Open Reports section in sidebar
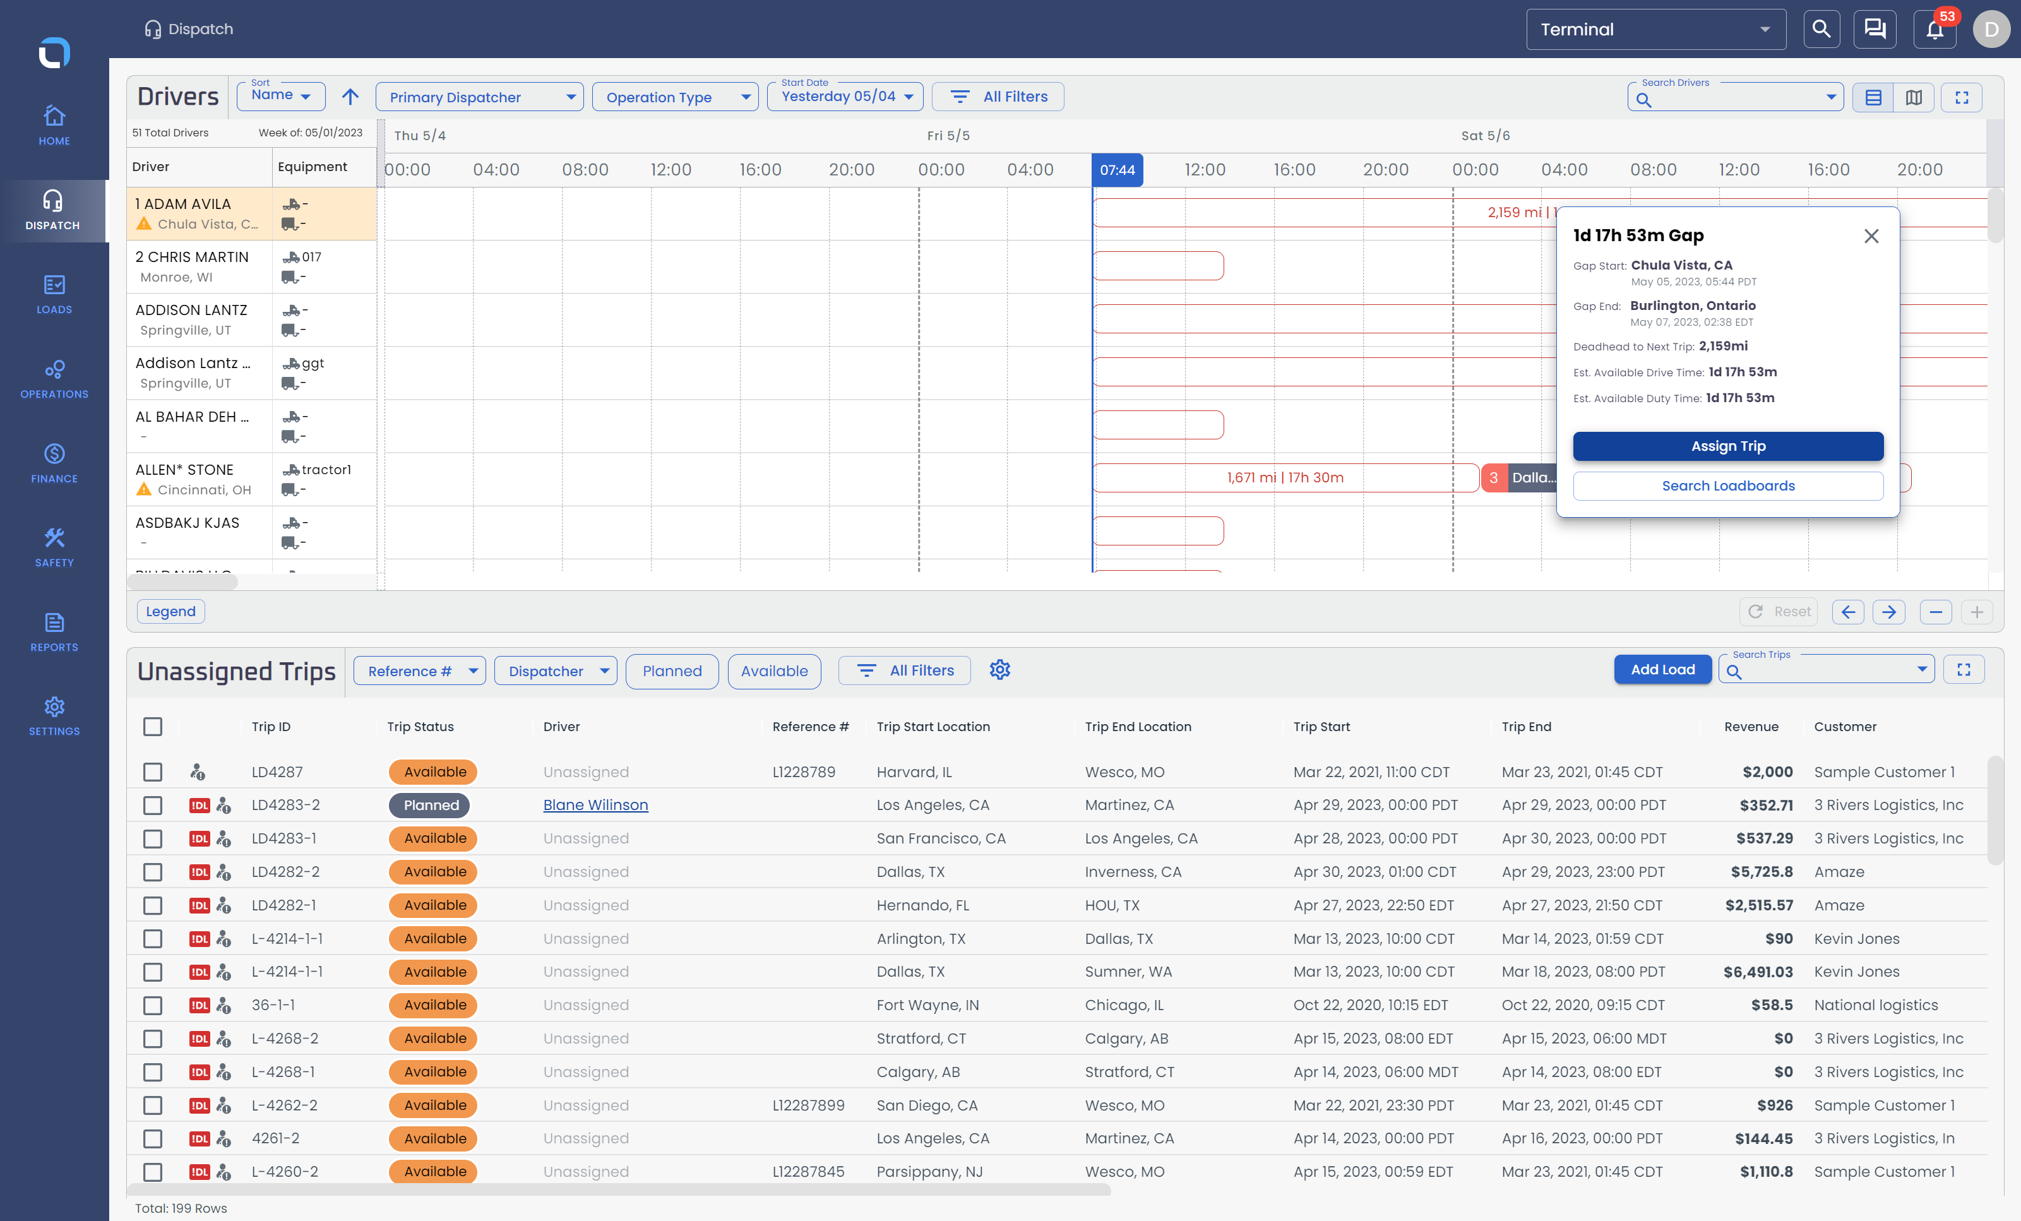This screenshot has height=1221, width=2021. tap(54, 632)
